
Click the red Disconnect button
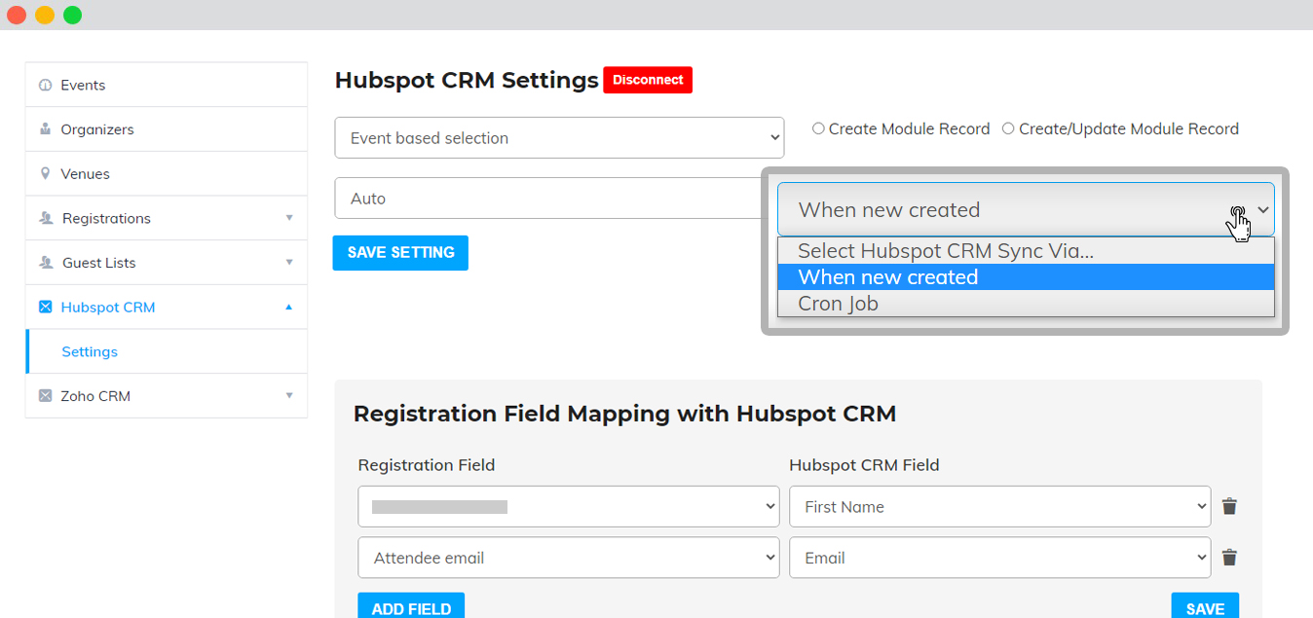648,80
